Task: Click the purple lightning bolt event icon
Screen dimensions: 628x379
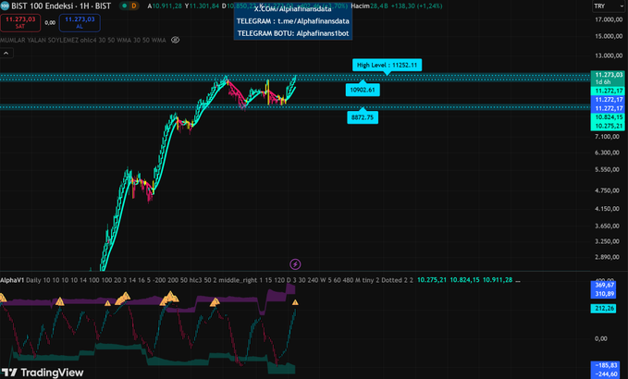Action: 295,264
